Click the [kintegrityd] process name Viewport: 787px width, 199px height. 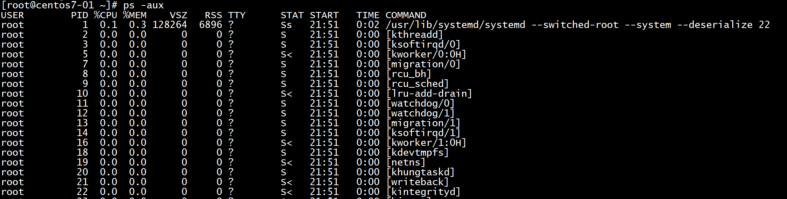point(423,192)
